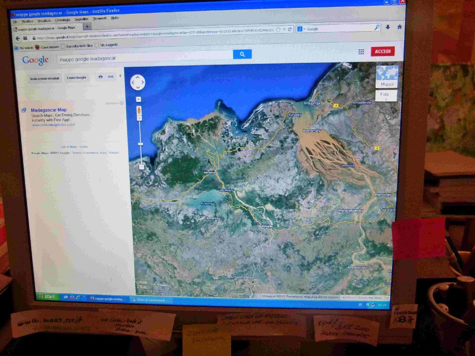The width and height of the screenshot is (475, 356).
Task: Go to the Firefox home page icon
Action: coord(399,27)
